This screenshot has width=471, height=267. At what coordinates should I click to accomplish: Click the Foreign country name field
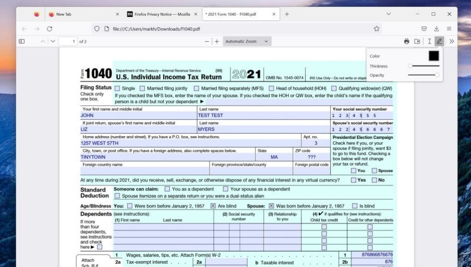click(x=144, y=171)
